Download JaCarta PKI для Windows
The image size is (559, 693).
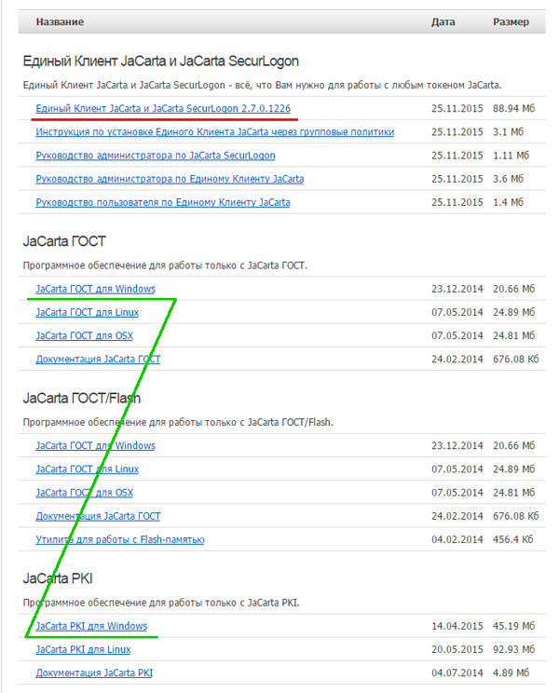point(91,626)
